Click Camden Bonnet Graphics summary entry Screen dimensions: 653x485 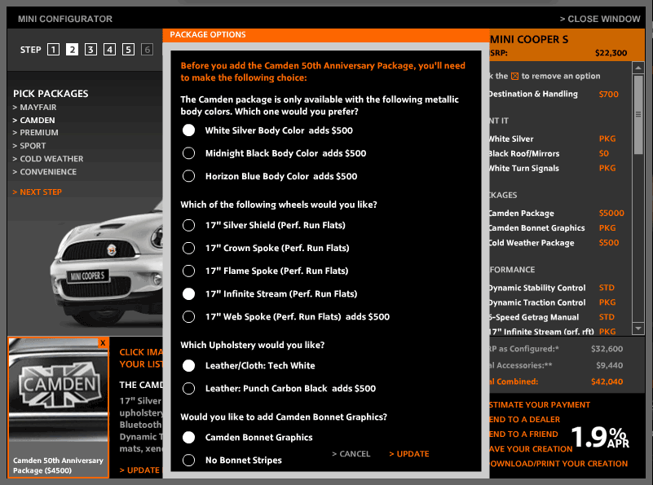(553, 227)
